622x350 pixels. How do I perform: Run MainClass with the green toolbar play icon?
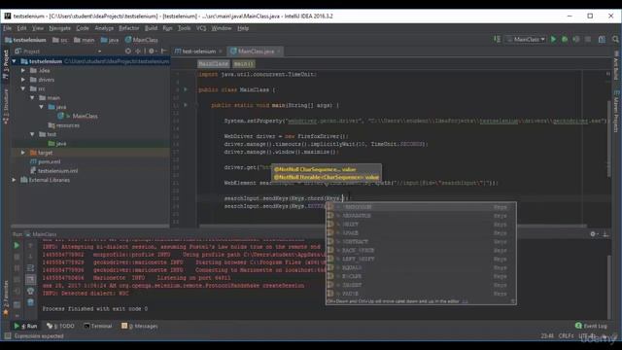click(x=553, y=39)
